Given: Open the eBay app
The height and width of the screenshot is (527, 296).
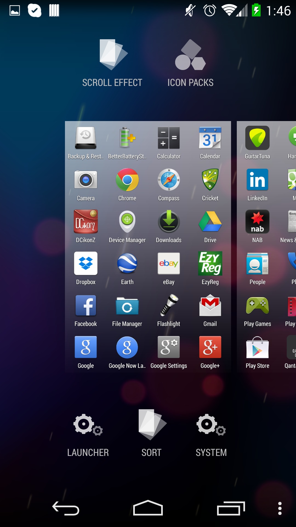Looking at the screenshot, I should click(169, 268).
